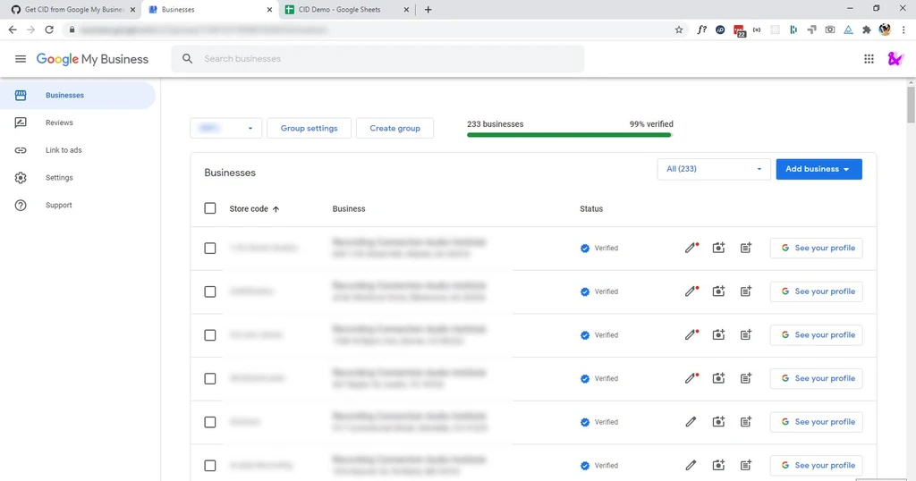
Task: Click edit pencil in fifth business row
Action: click(691, 421)
